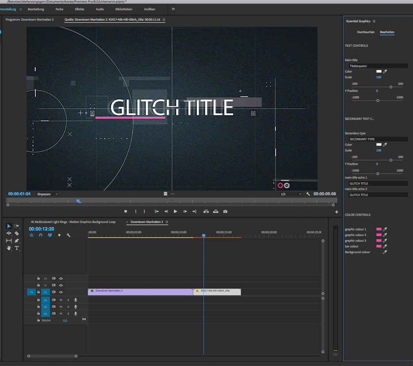Select the 92917-Nik-Hill-Glitch_title clip
This screenshot has width=413, height=366.
pyautogui.click(x=217, y=292)
